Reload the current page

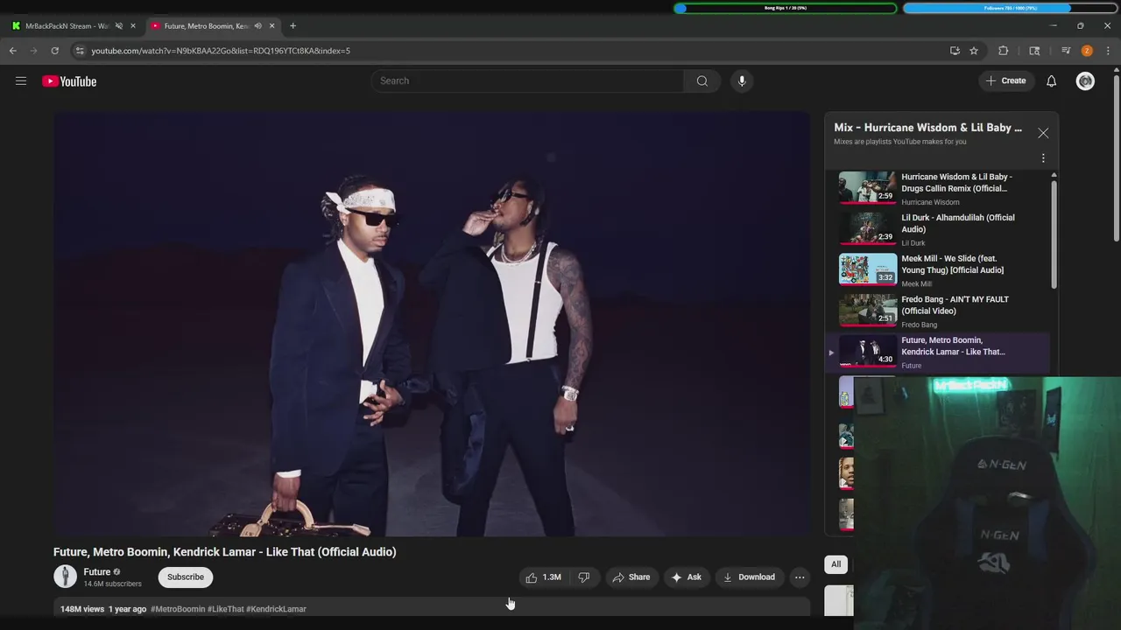tap(54, 51)
